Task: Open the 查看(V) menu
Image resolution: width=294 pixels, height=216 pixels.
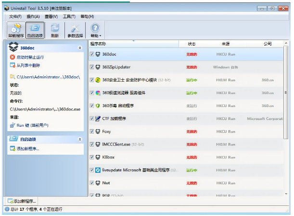Action: click(51, 17)
